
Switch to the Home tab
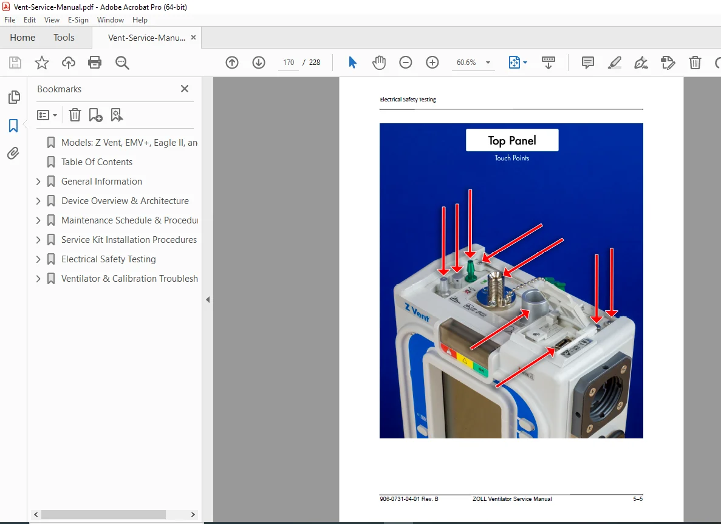pyautogui.click(x=22, y=38)
